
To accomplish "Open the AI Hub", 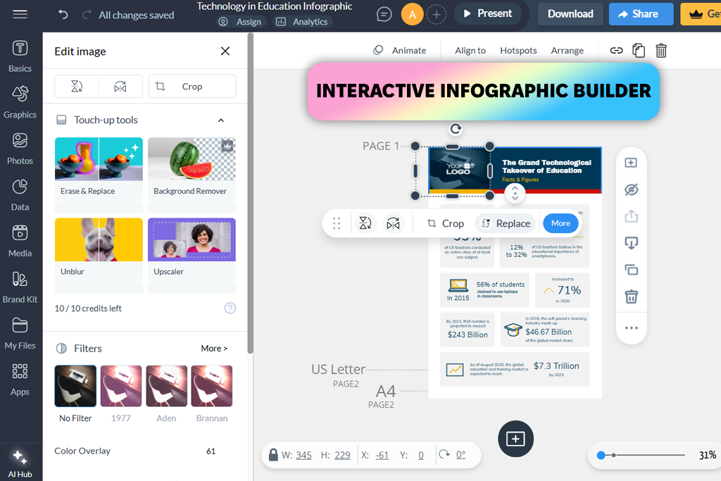I will click(20, 463).
